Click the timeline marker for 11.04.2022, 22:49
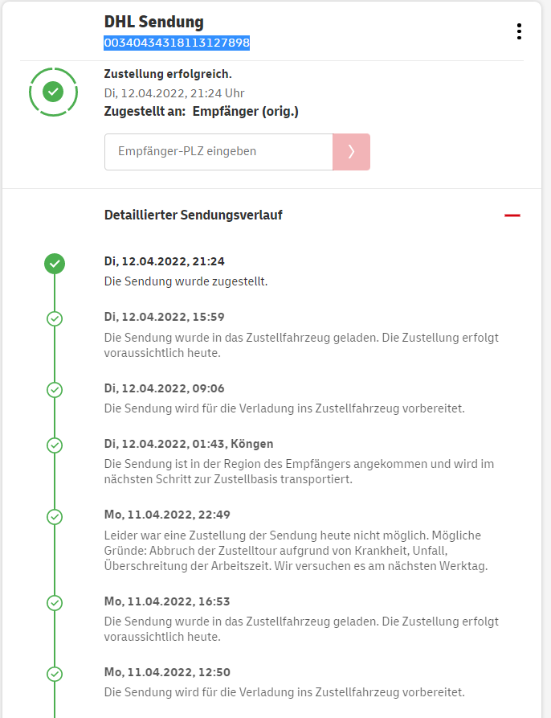 pyautogui.click(x=55, y=516)
